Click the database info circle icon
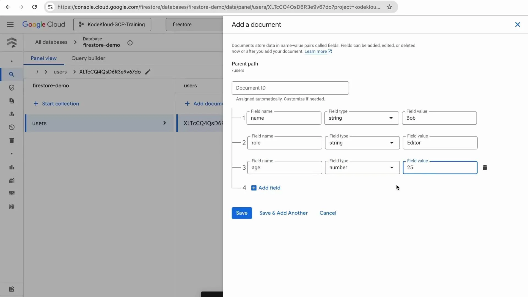The width and height of the screenshot is (528, 297). point(130,43)
